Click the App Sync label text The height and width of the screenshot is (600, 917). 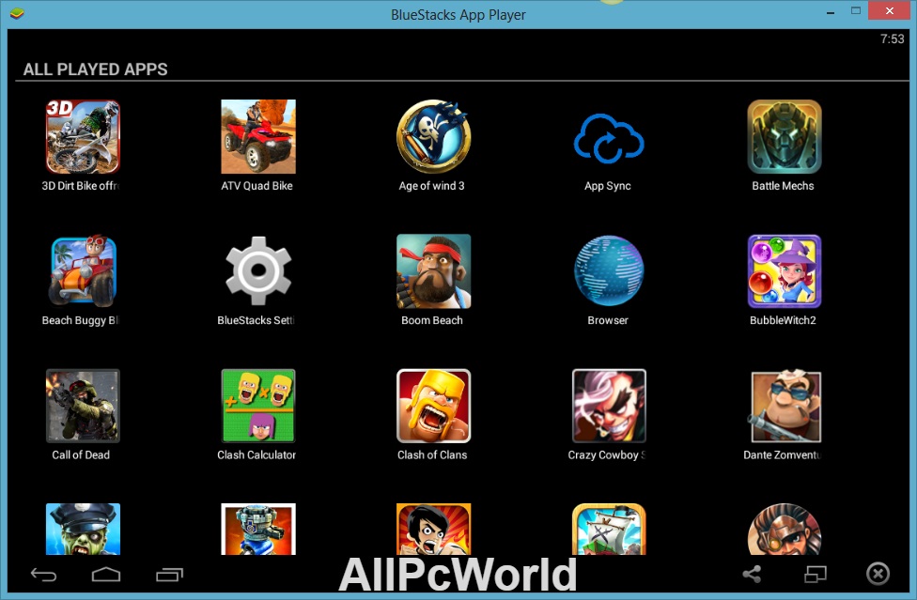pyautogui.click(x=608, y=186)
